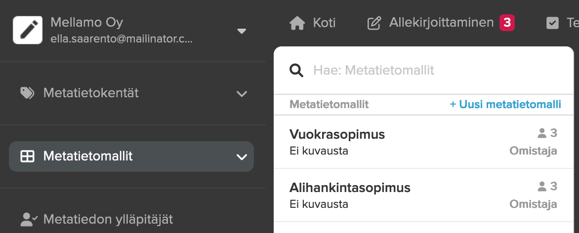This screenshot has height=233, width=579.
Task: Select Metatietomallit in the sidebar
Action: point(131,156)
